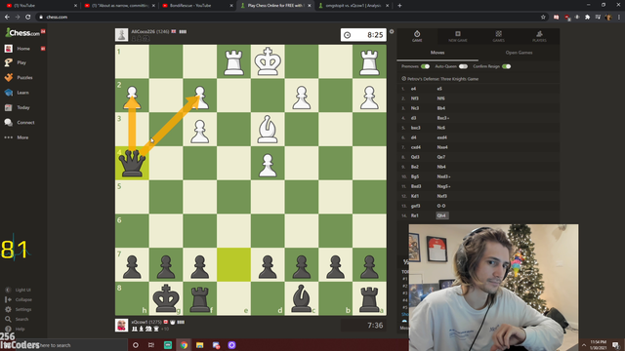
Task: Jump to black's move exd4
Action: coord(441,137)
